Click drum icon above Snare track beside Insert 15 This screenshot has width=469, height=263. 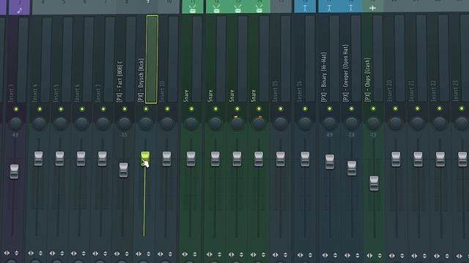(x=259, y=9)
